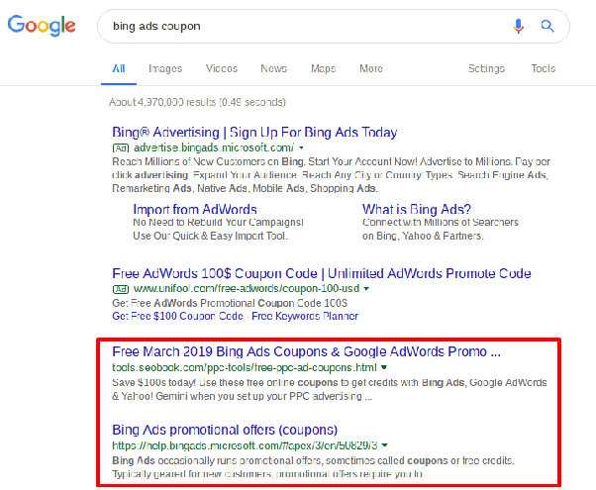This screenshot has width=596, height=490.
Task: Open the search Tools menu
Action: pos(544,69)
